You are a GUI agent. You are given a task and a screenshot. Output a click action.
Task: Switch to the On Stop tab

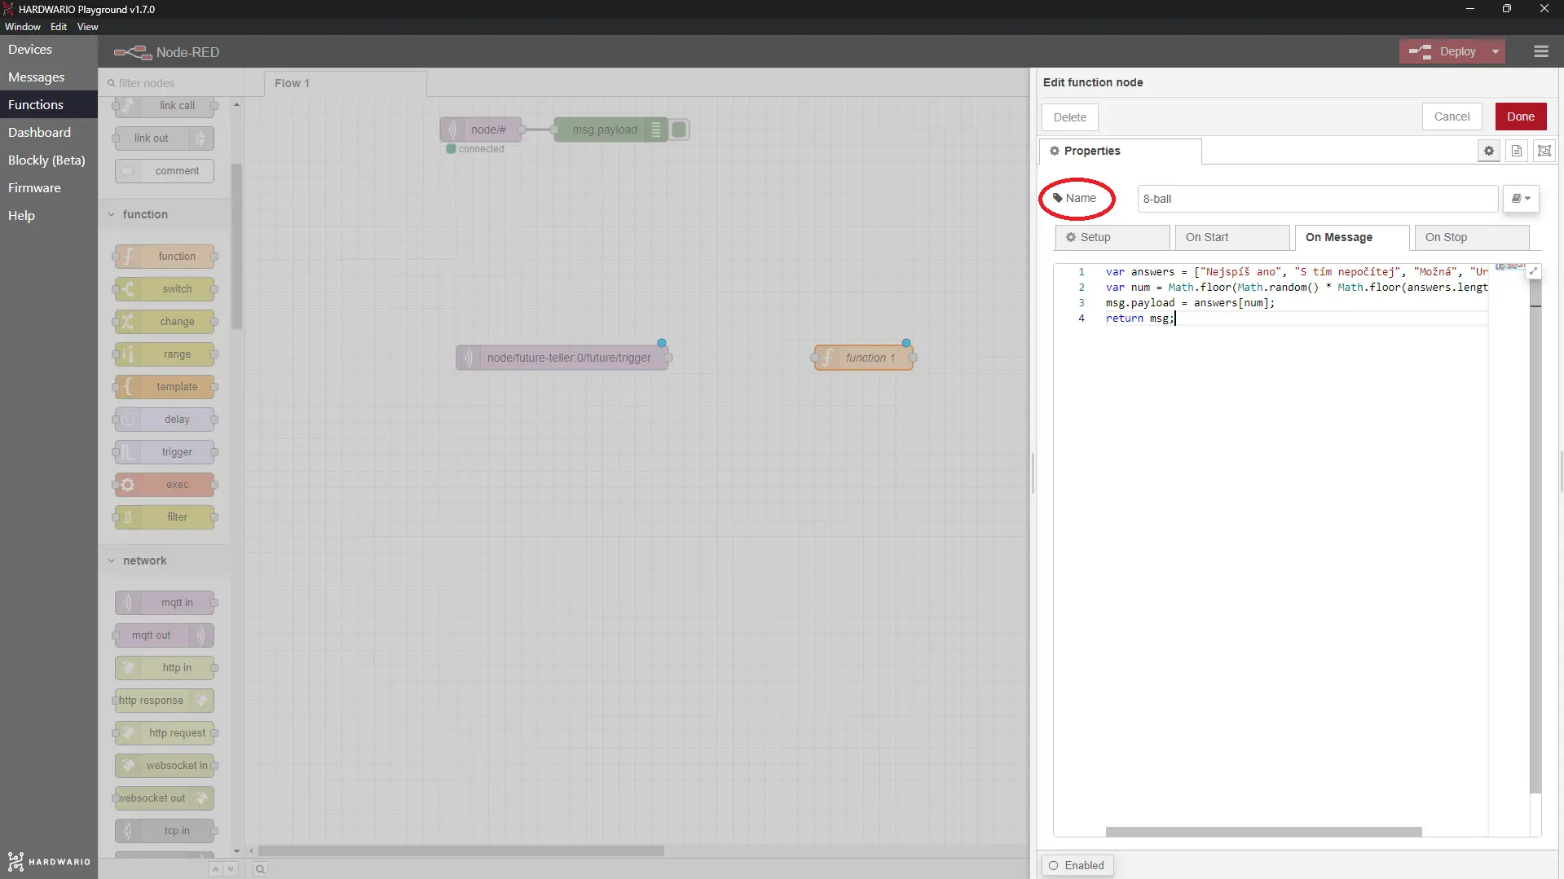tap(1471, 237)
